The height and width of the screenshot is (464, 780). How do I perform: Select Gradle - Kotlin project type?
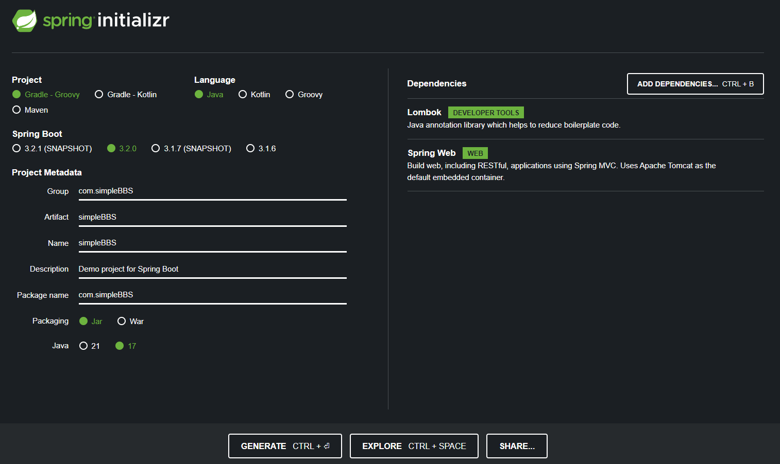click(126, 95)
